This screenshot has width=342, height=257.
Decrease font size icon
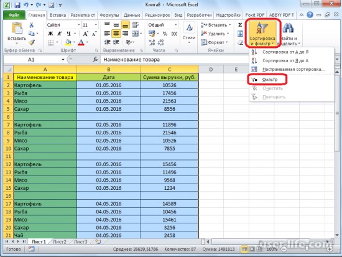95,34
